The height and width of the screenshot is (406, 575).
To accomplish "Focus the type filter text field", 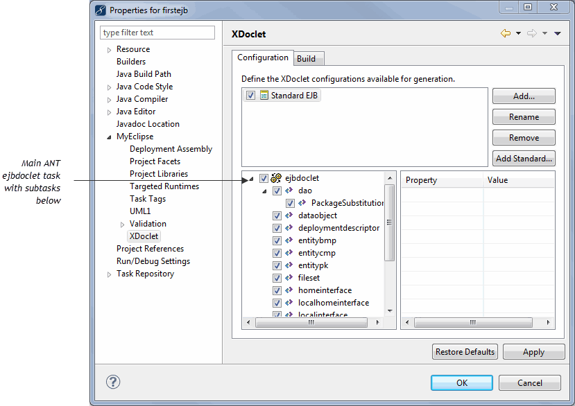I will [x=157, y=33].
